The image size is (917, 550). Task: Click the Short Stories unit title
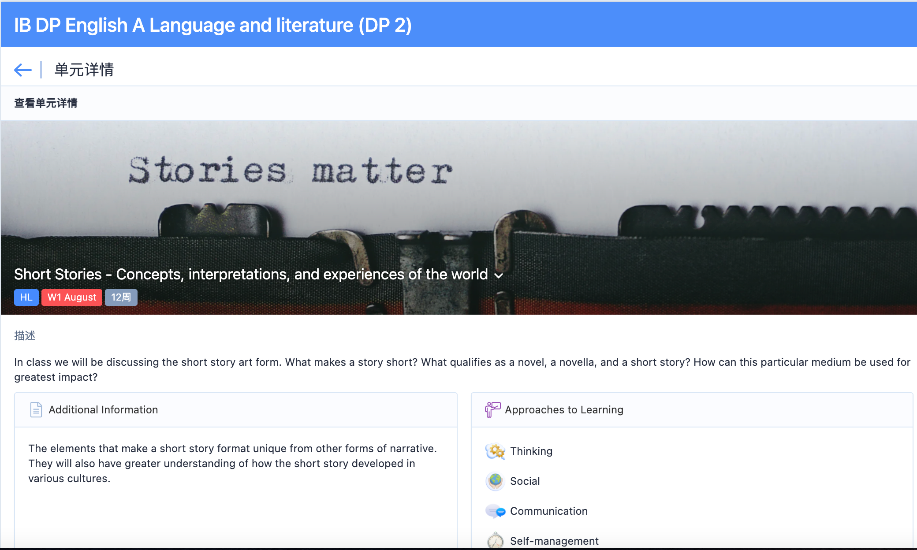click(x=251, y=274)
